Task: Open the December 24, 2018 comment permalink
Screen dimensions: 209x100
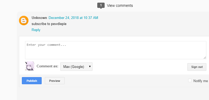Action: coord(73,18)
